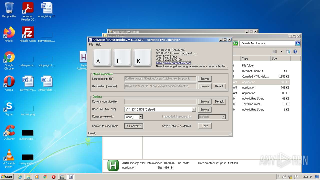Browse for Custom Icon file

tap(205, 101)
